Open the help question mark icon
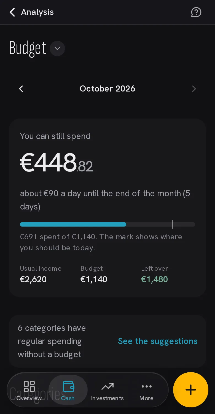 point(196,12)
